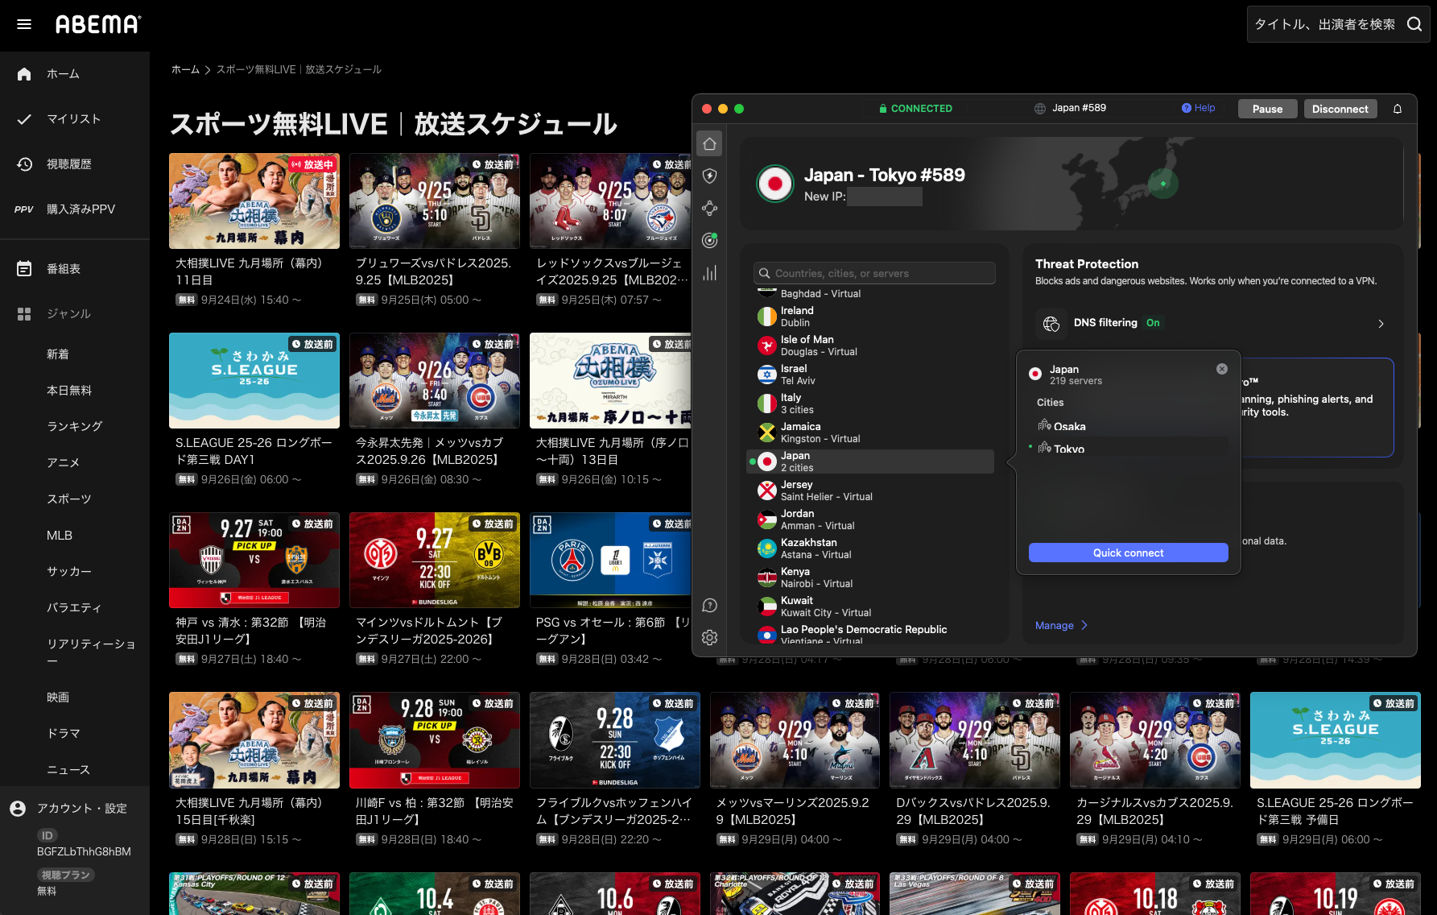Open the VPN home icon tab

coord(709,143)
